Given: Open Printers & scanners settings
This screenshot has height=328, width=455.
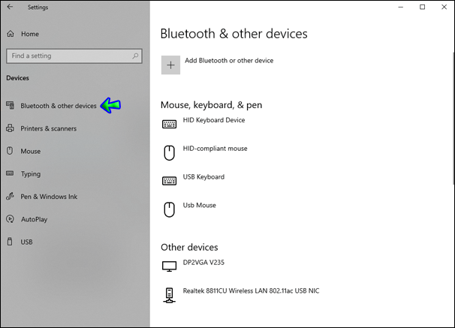Looking at the screenshot, I should tap(49, 128).
